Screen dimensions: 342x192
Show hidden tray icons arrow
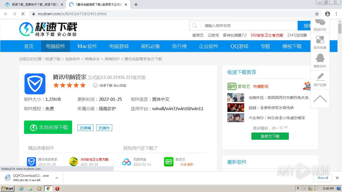(x=298, y=189)
